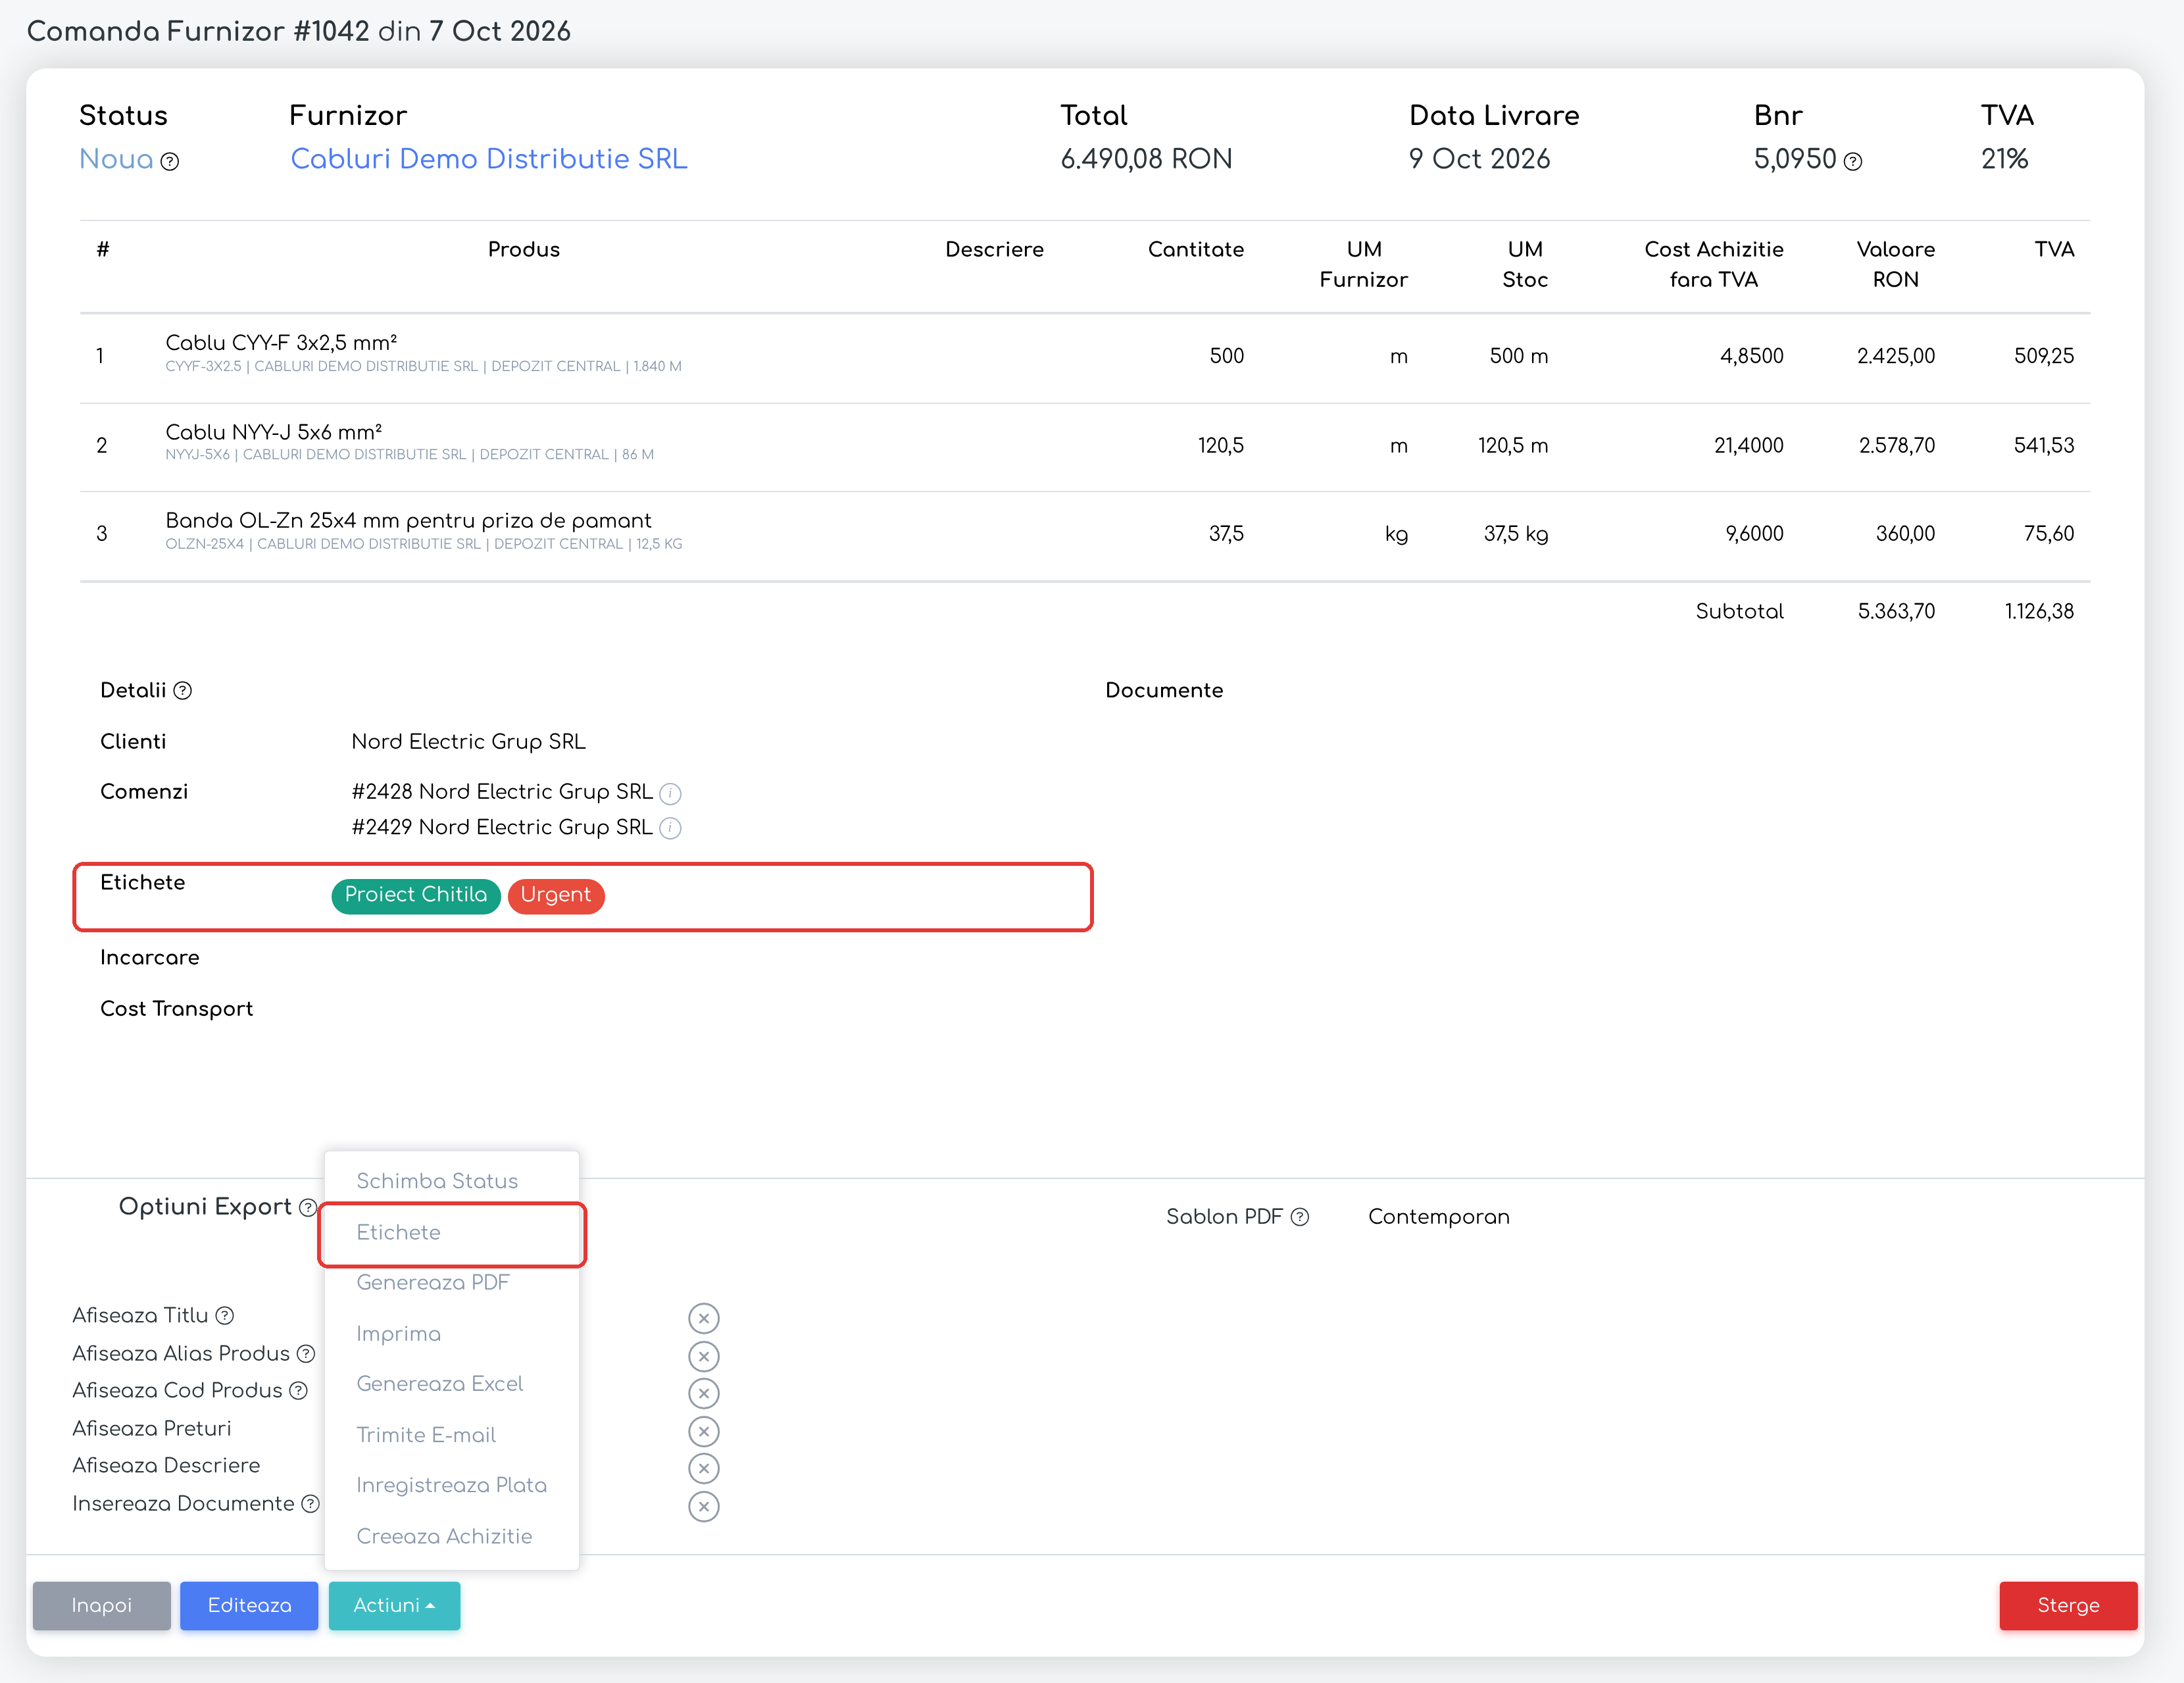
Task: Collapse the Actiuni dropdown button
Action: pyautogui.click(x=394, y=1606)
